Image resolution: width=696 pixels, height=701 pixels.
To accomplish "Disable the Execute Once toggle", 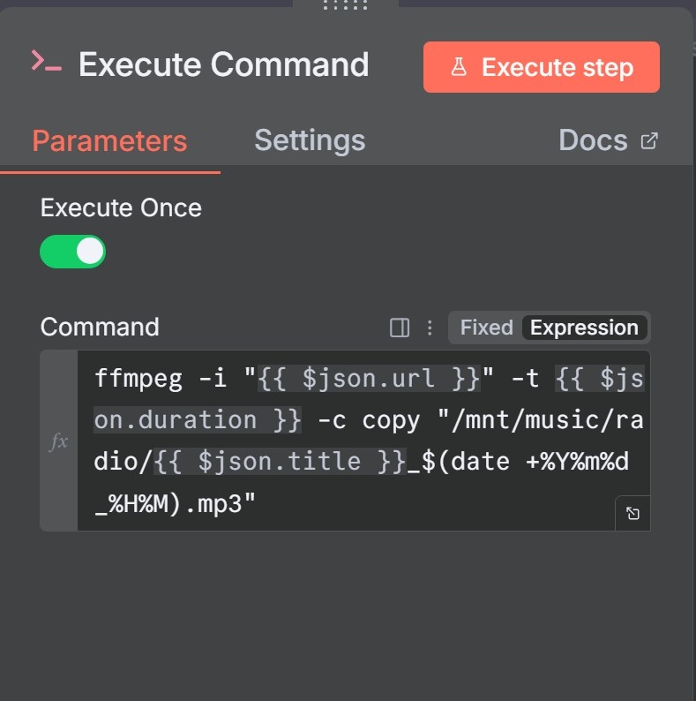I will coord(73,252).
